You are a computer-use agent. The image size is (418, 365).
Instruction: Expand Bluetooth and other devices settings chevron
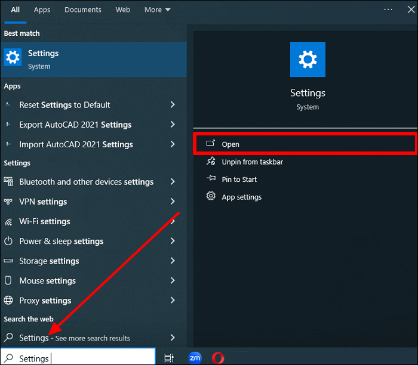173,181
